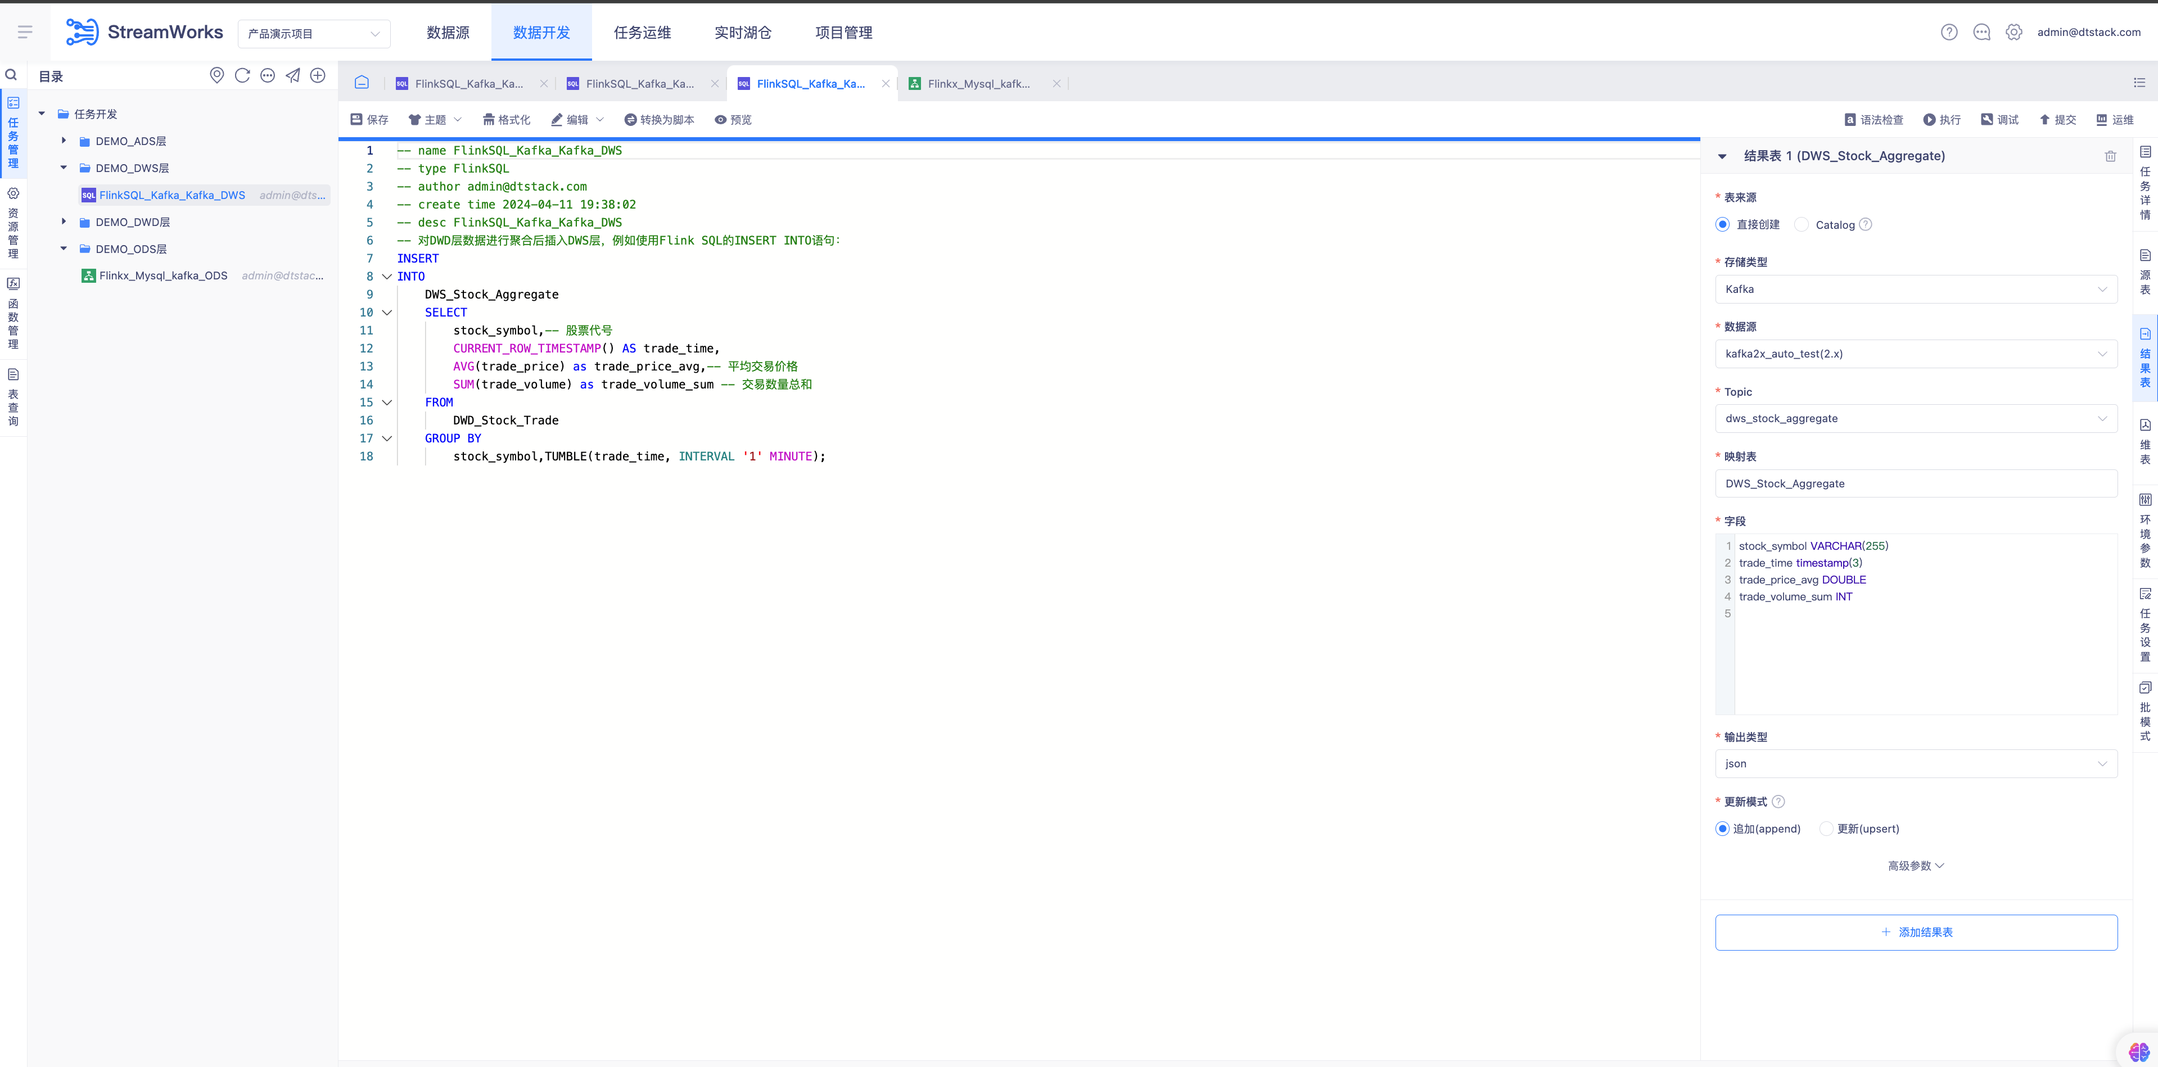The width and height of the screenshot is (2158, 1067).
Task: Open the settings gear icon in header
Action: (2014, 32)
